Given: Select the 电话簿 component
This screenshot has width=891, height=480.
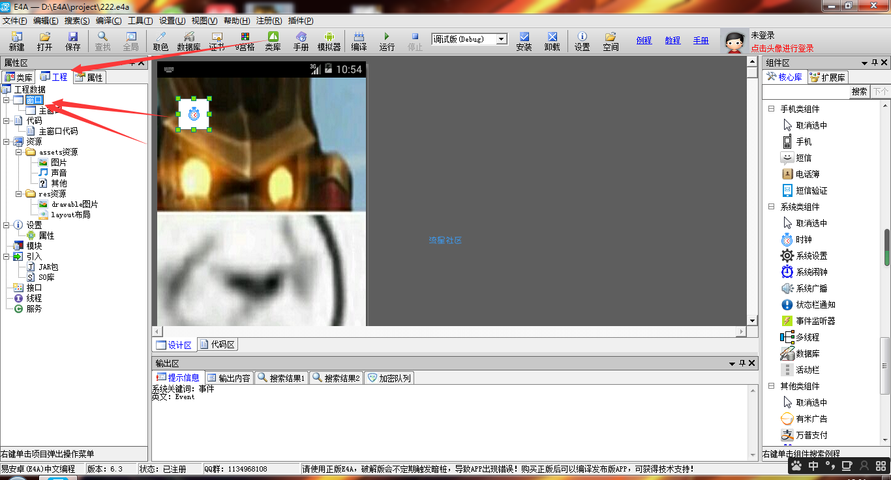Looking at the screenshot, I should [800, 174].
